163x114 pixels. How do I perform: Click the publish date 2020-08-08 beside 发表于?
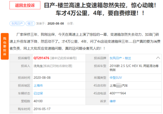coord(56,23)
